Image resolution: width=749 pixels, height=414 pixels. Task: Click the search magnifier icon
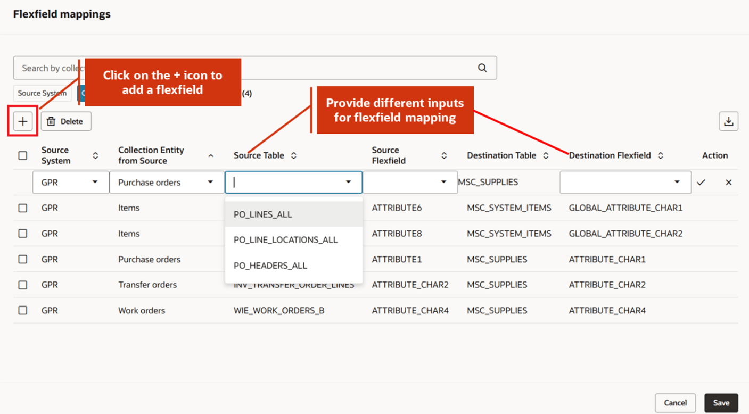click(x=482, y=68)
